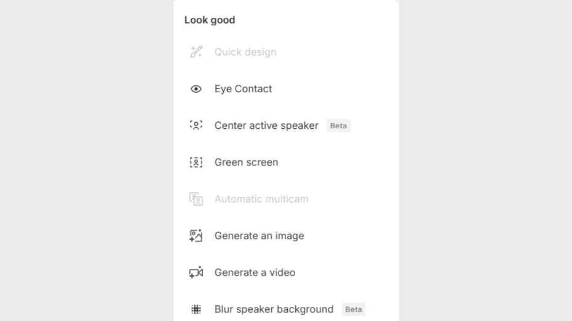This screenshot has height=321, width=572.
Task: Click the Beta badge next to Blur speaker background
Action: tap(353, 309)
